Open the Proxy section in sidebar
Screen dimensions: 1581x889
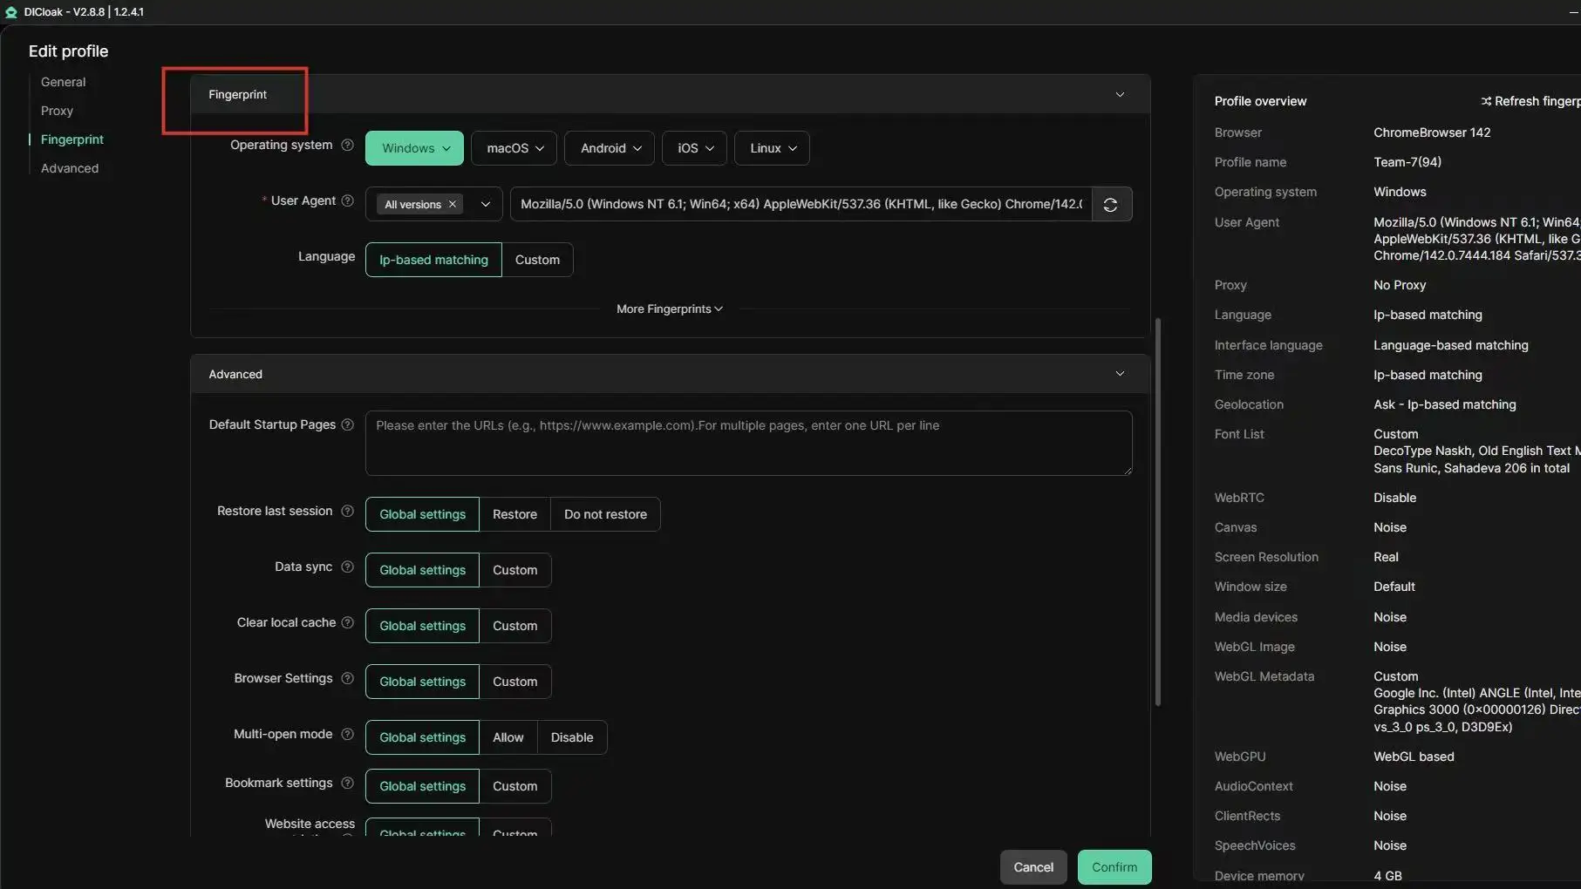point(57,111)
